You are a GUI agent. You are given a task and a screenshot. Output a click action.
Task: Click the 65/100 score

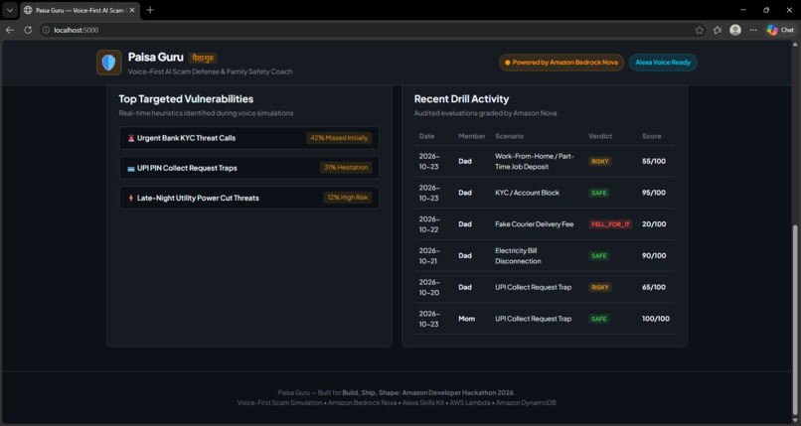coord(654,287)
